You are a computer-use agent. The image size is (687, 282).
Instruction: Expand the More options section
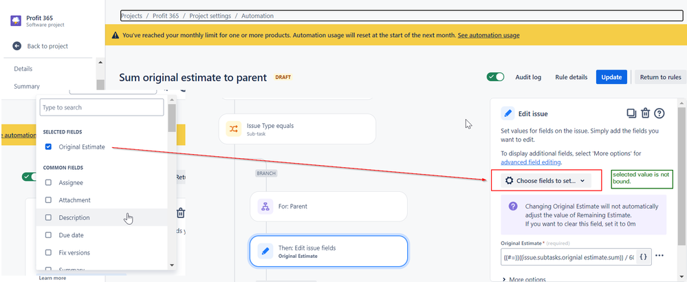[524, 279]
